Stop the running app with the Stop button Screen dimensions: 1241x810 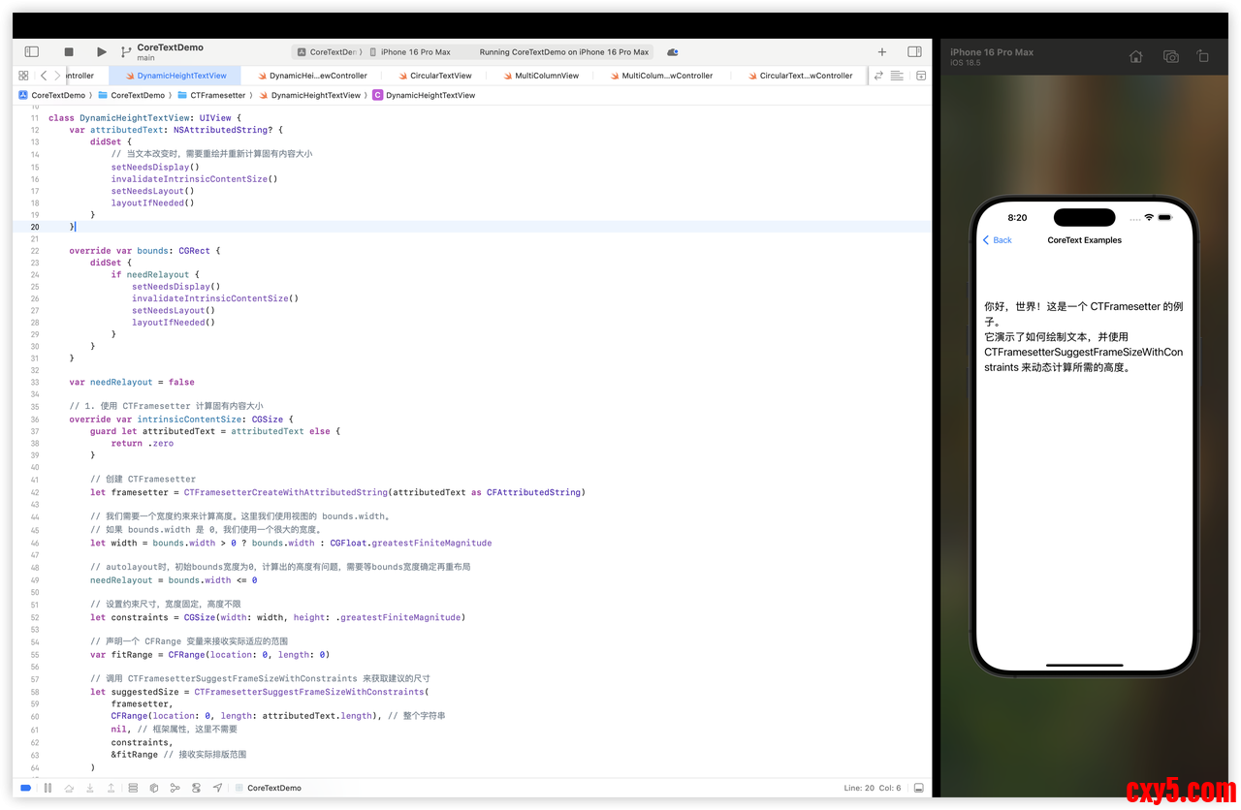point(69,51)
